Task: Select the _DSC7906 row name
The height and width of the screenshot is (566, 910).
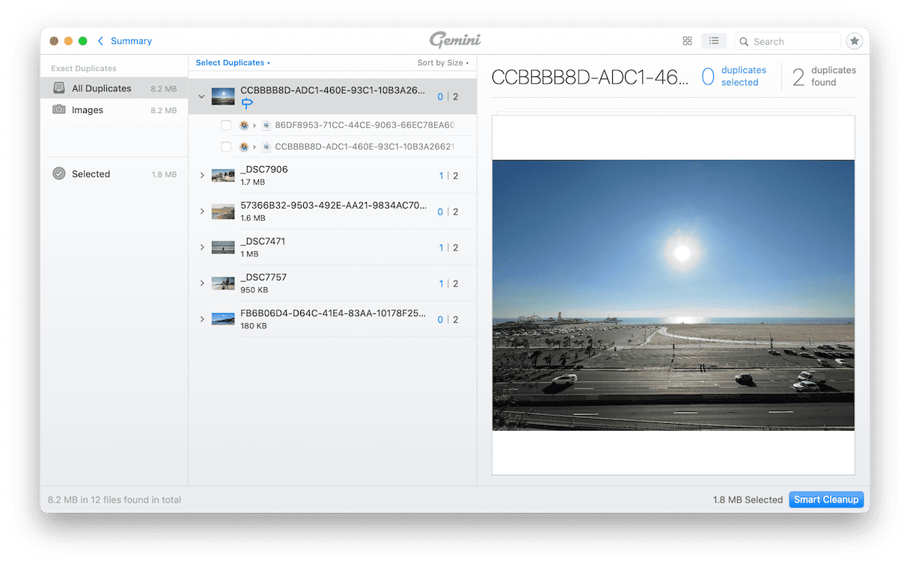Action: pos(264,169)
